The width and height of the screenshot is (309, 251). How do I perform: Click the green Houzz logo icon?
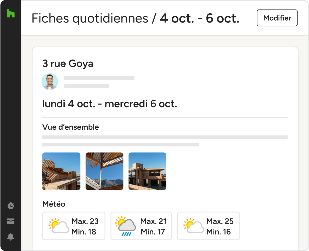click(x=11, y=13)
